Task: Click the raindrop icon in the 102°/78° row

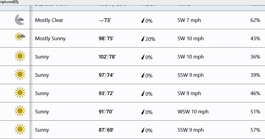Action: 142,57
